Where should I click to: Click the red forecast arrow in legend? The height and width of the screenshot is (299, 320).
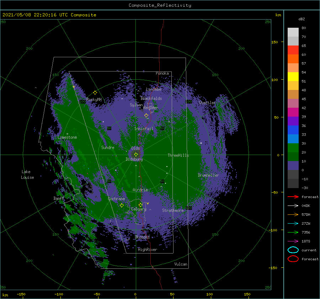[293, 197]
